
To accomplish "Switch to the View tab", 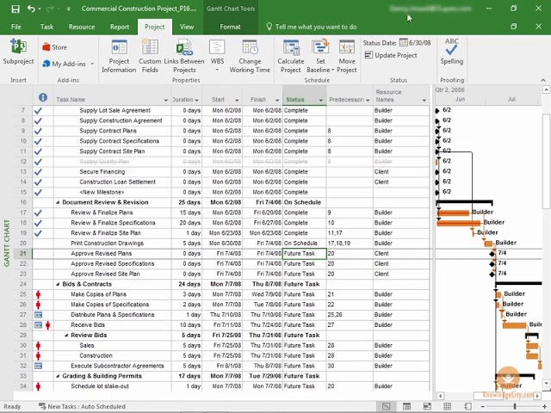I will [187, 27].
